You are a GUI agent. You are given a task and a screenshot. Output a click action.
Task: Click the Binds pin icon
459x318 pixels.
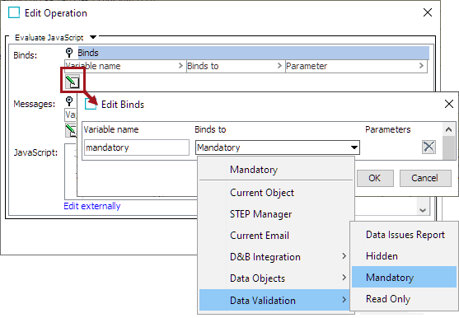[x=69, y=53]
